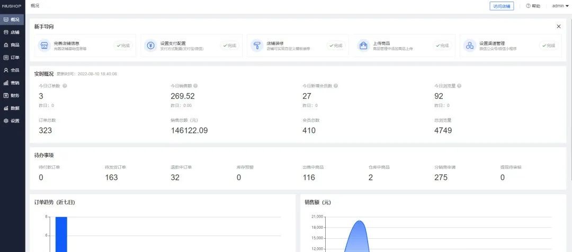Open the 数据 data icon in sidebar
Screen dimensions: 572x252
6,108
